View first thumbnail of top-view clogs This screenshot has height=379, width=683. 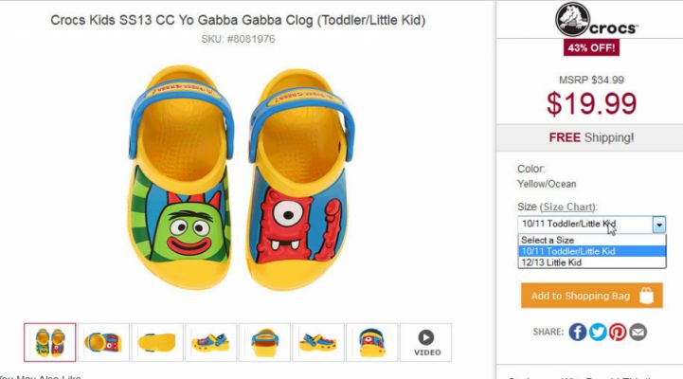click(49, 342)
